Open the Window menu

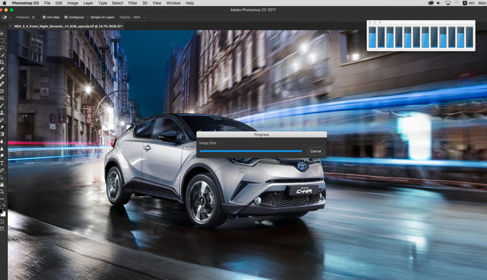[173, 3]
